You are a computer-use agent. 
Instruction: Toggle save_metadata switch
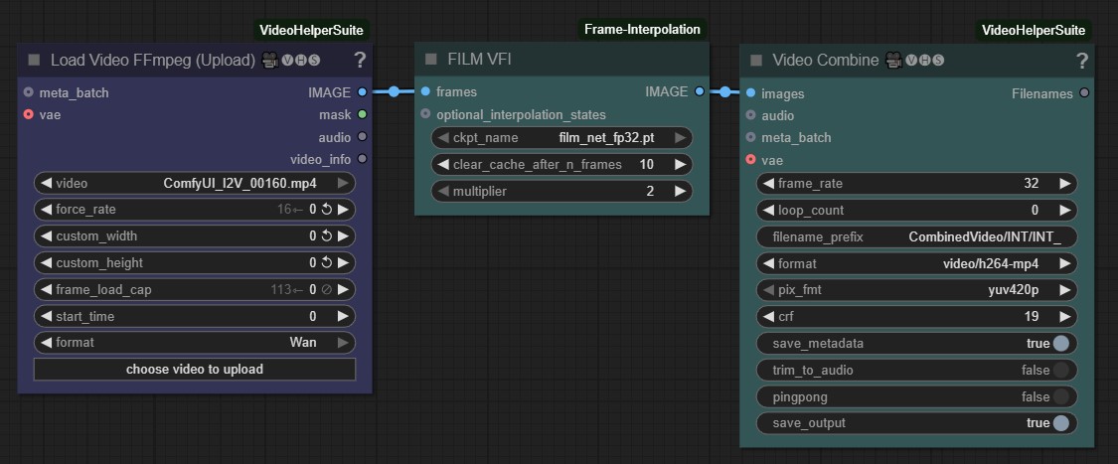1061,344
